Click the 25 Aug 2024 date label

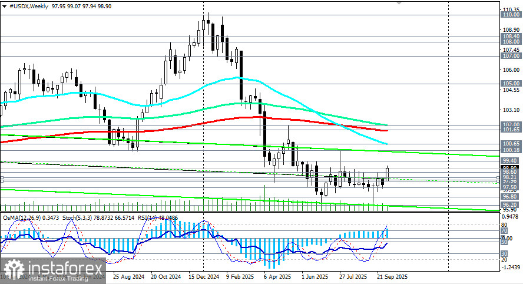click(x=128, y=277)
